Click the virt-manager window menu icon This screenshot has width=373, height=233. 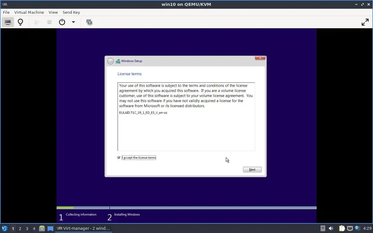pyautogui.click(x=4, y=4)
